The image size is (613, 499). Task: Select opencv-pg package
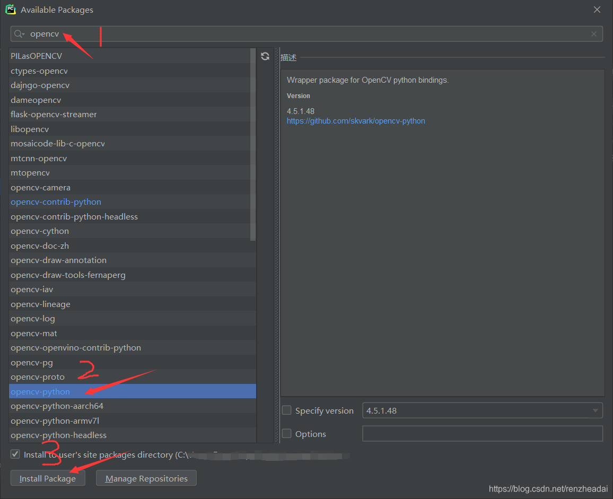coord(133,363)
